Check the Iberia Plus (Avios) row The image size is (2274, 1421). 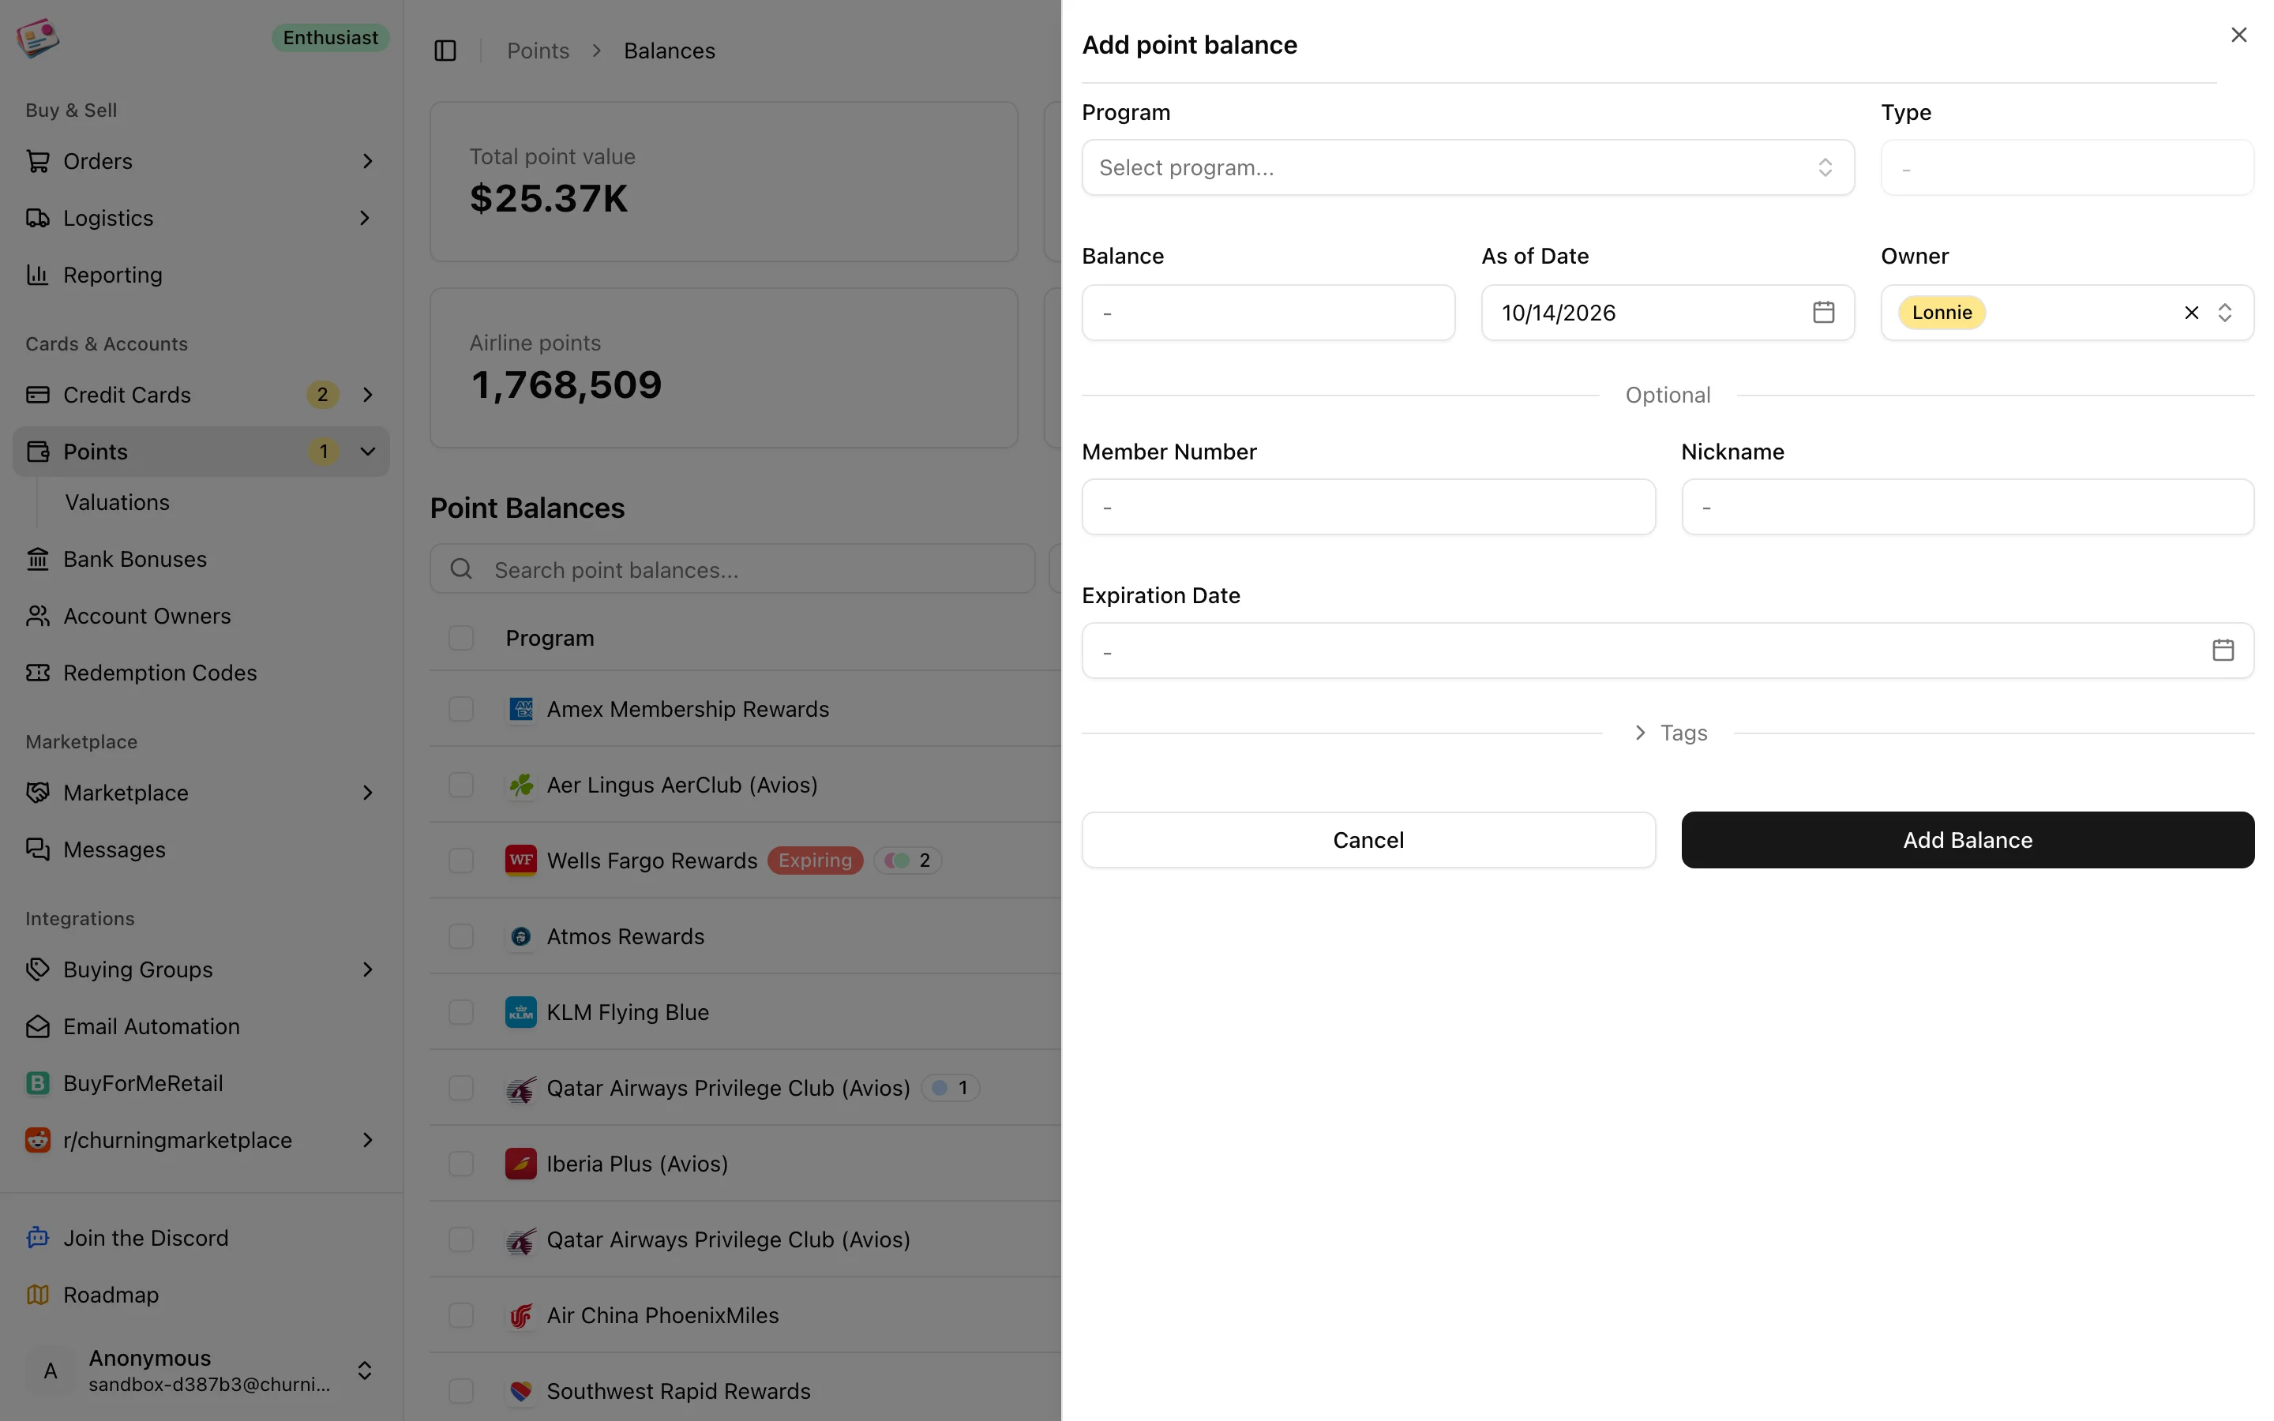click(x=461, y=1164)
